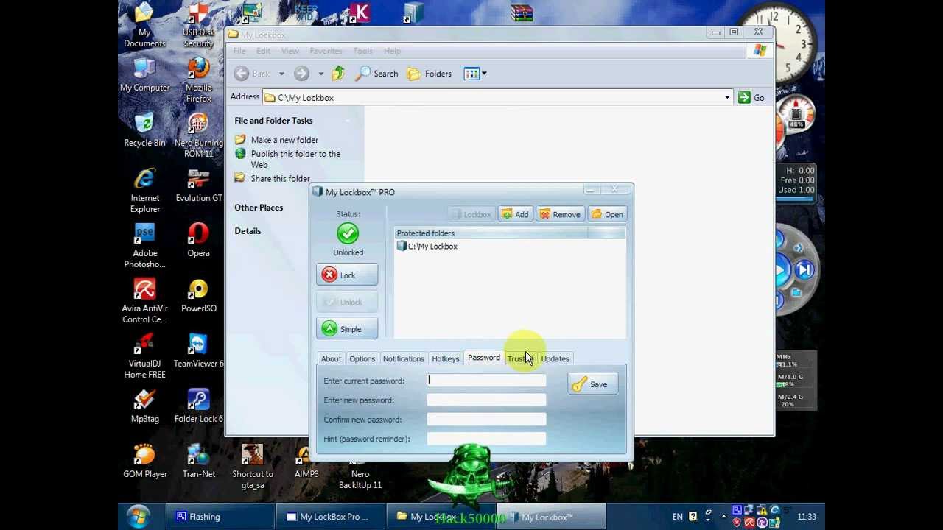Open the Back history dropdown arrow

pyautogui.click(x=281, y=74)
